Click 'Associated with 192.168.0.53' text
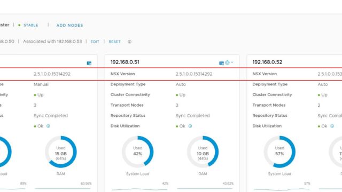Viewport: 342px width, 192px height. (52, 42)
